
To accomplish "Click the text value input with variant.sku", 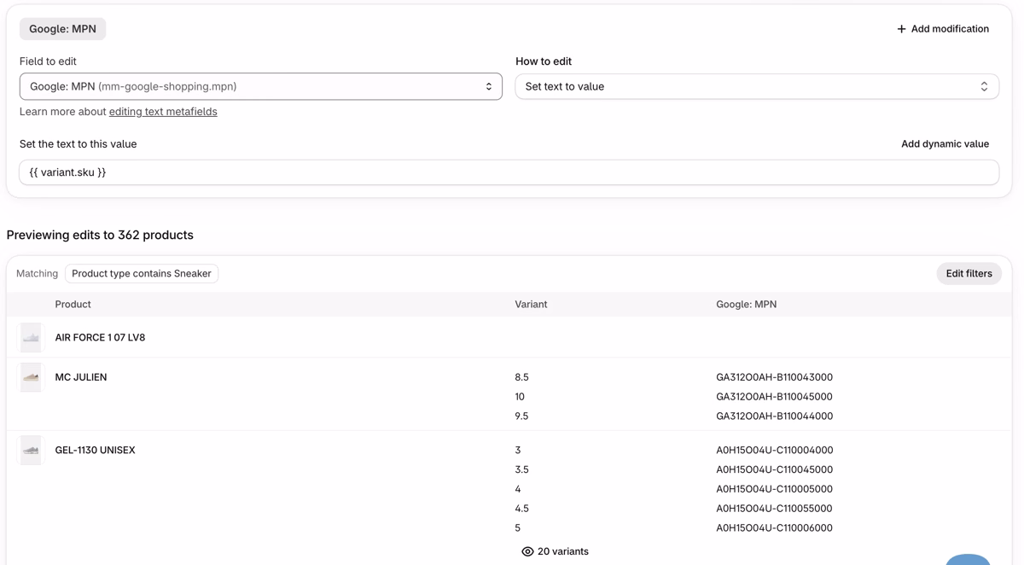I will point(509,172).
